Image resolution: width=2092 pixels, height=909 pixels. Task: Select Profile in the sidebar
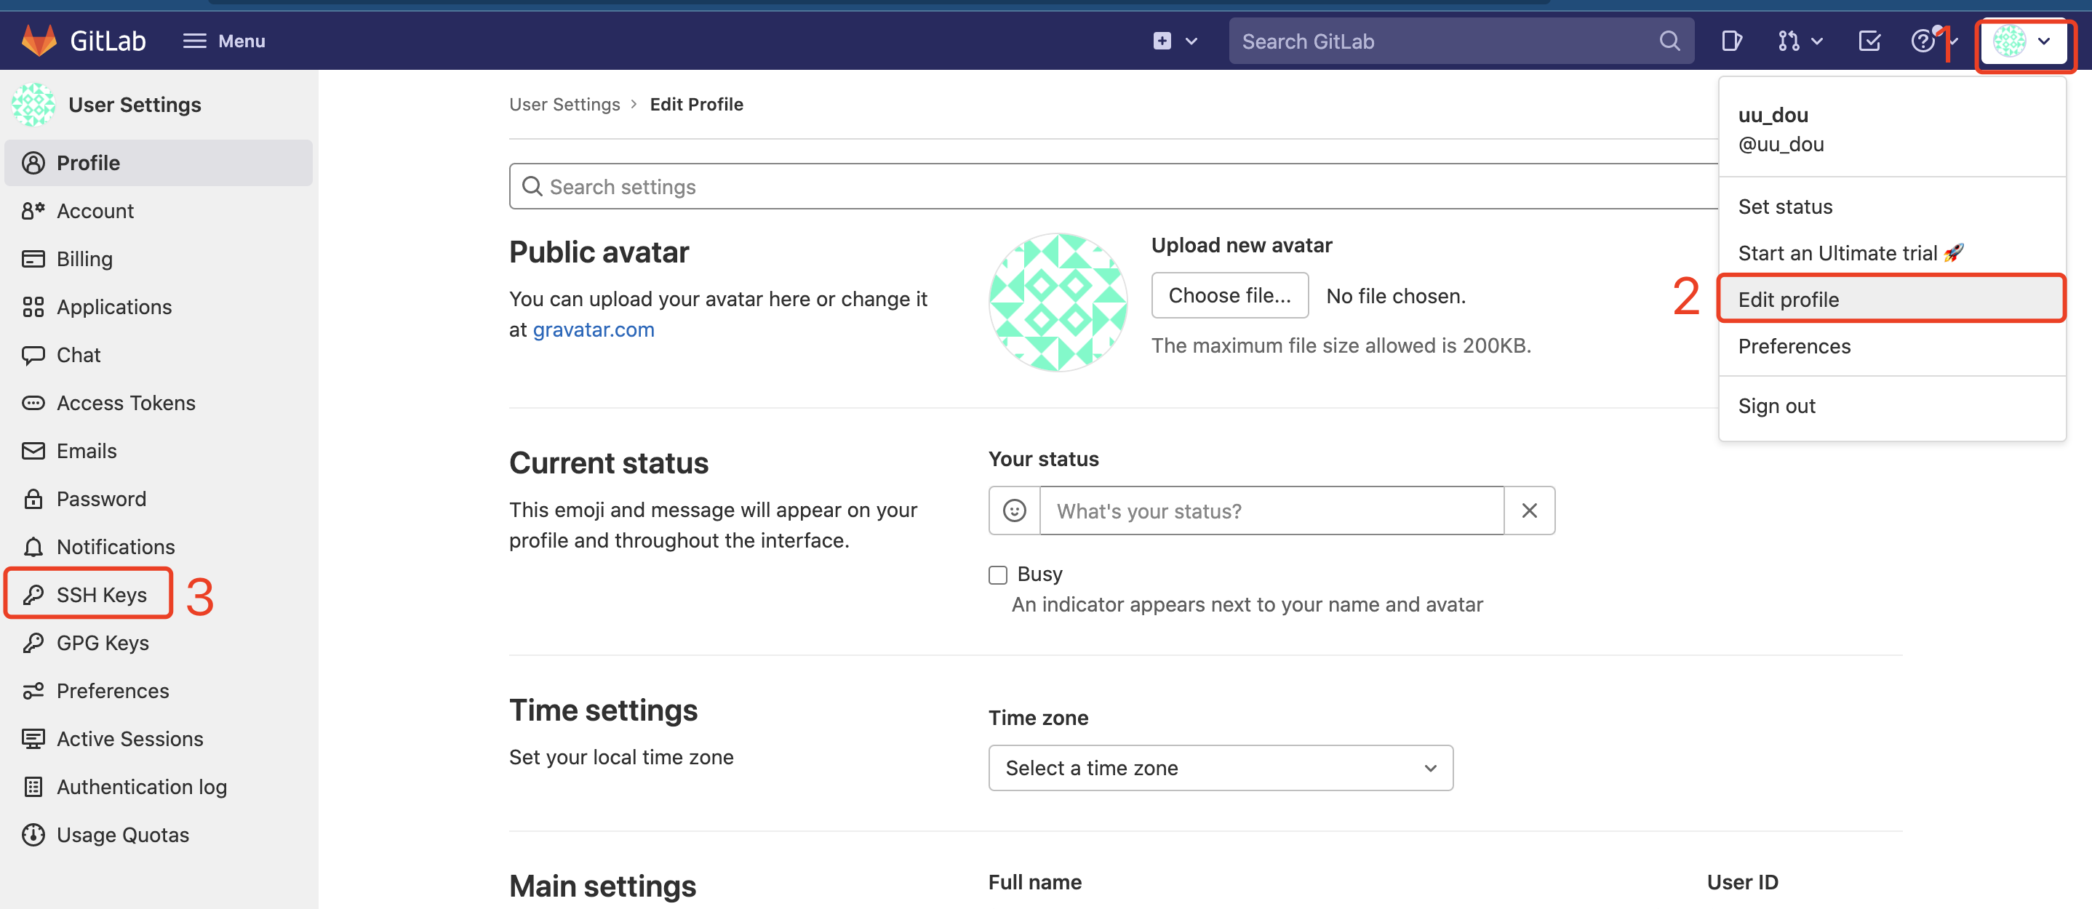click(x=159, y=162)
